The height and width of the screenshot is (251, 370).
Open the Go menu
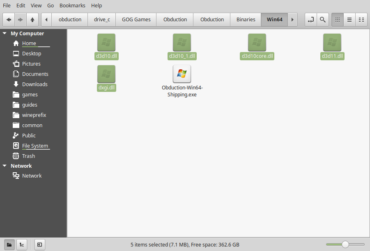[x=51, y=5]
